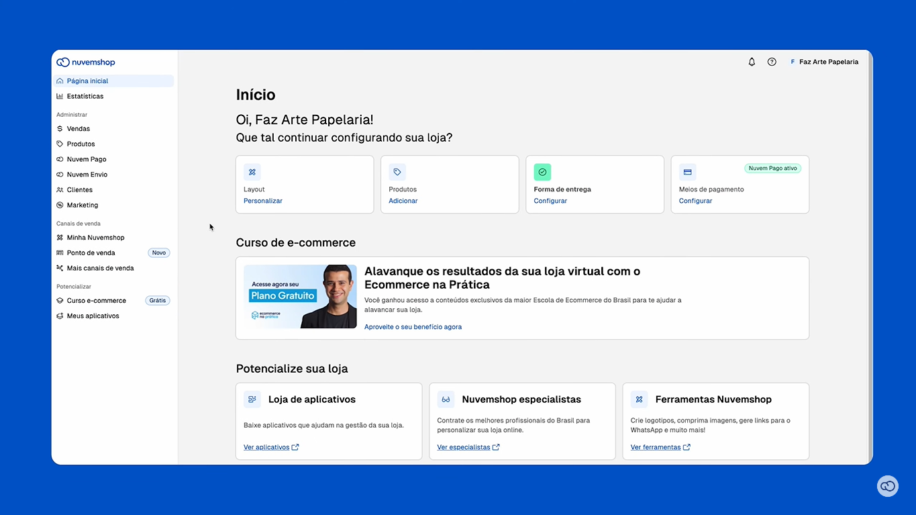Click the Curso de e-commerce section heading

pos(296,242)
